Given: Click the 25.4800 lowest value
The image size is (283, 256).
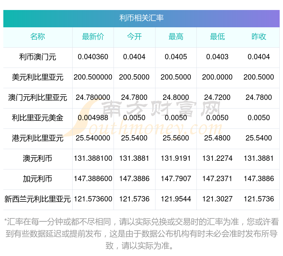Looking at the screenshot, I should [217, 138].
